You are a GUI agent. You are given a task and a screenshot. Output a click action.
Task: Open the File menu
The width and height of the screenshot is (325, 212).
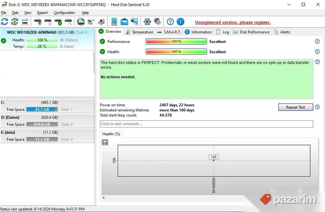click(4, 13)
